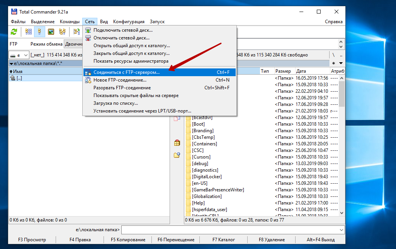
Task: Click the new folder icon in middle bar
Action: (x=177, y=155)
